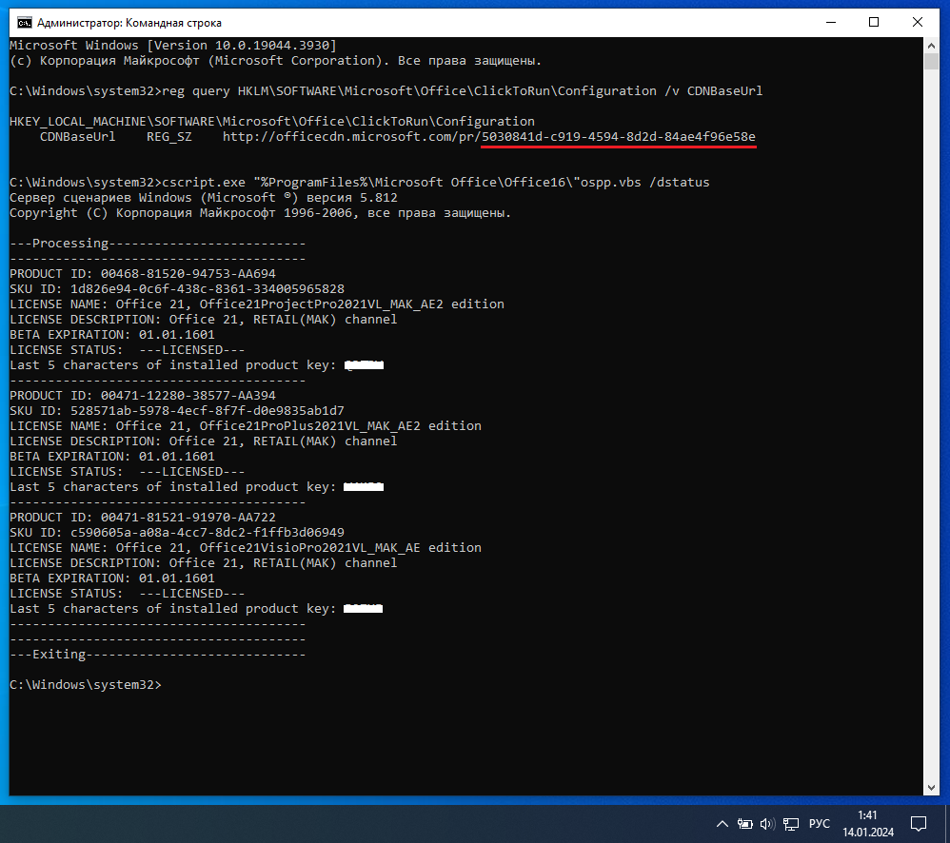Open the battery status tray icon
950x843 pixels.
744,824
